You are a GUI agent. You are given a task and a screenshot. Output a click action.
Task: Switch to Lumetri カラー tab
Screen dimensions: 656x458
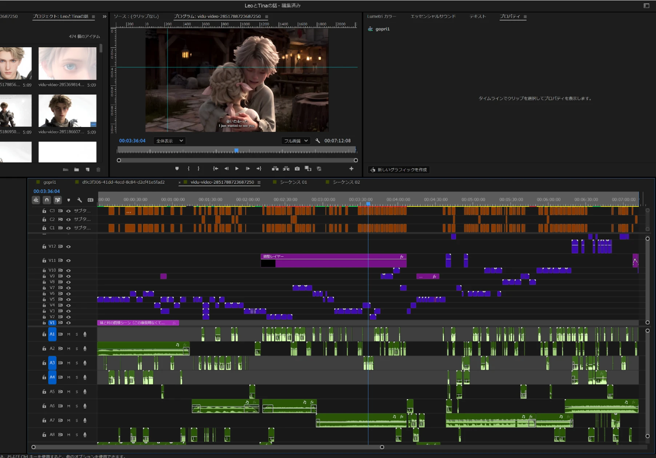381,16
